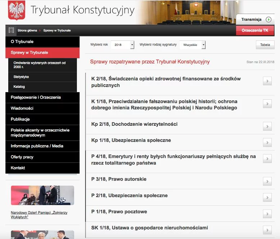The width and height of the screenshot is (280, 239).
Task: Open case P 4/18 Emerytury i renty
Action: [x=173, y=159]
